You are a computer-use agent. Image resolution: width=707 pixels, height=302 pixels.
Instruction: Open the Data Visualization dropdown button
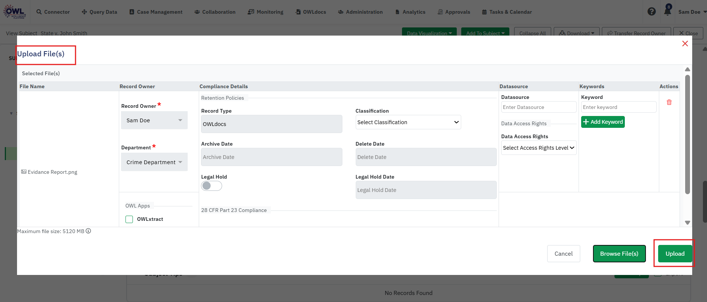pyautogui.click(x=429, y=33)
